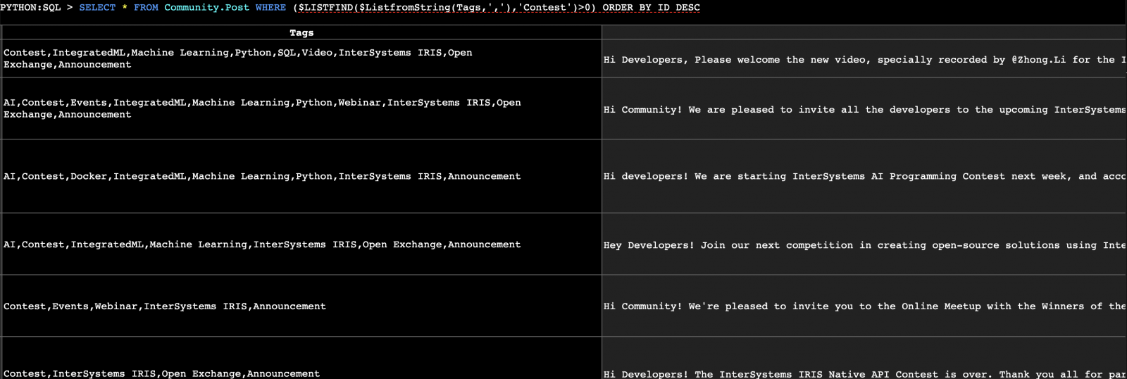Image resolution: width=1127 pixels, height=379 pixels.
Task: Select the Tags cell starting 'Contest,IntegratedML,Machine Learning,Python,SQL'
Action: [301, 58]
